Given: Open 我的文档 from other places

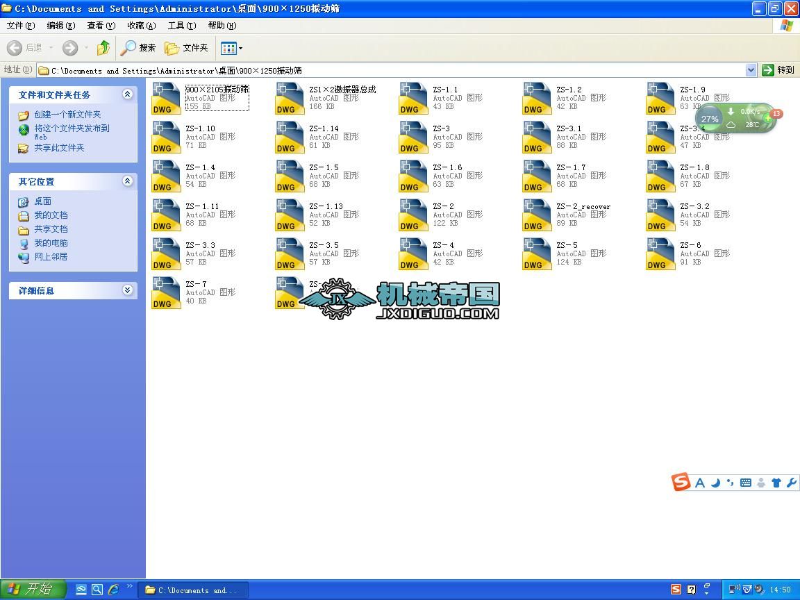Looking at the screenshot, I should click(x=51, y=215).
